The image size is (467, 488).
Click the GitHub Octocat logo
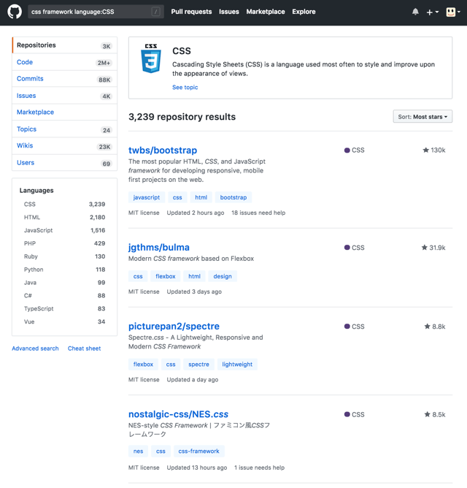[15, 12]
